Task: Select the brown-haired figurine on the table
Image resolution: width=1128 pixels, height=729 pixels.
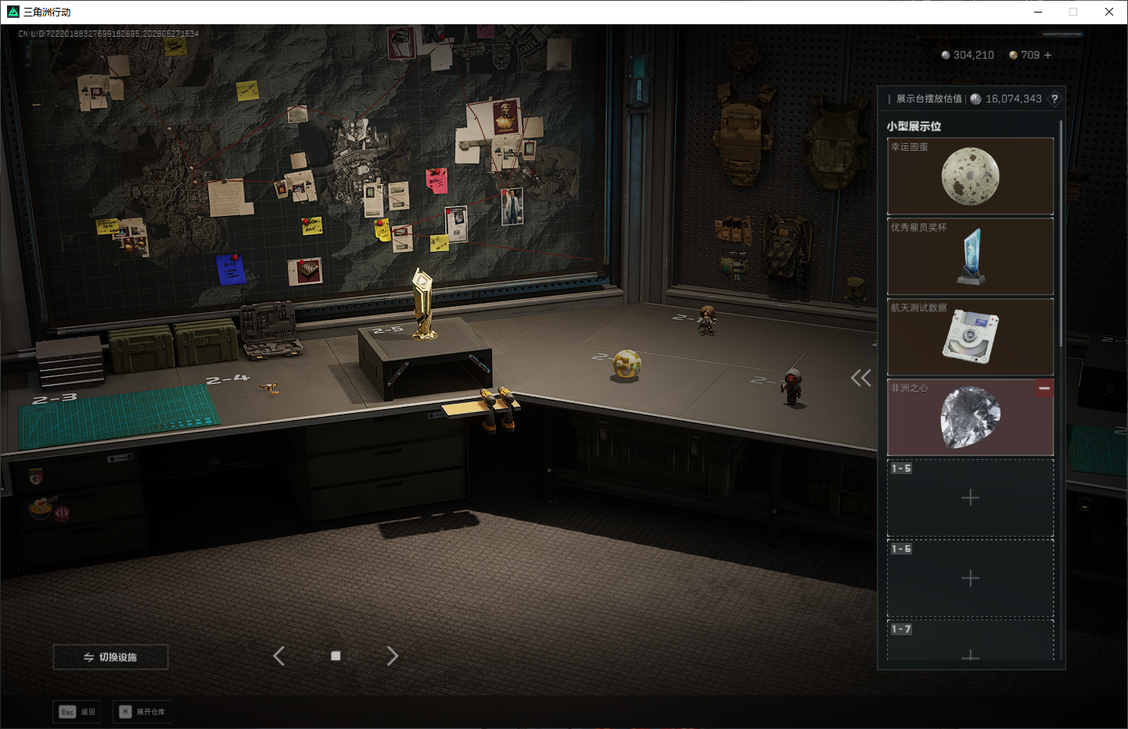Action: click(707, 321)
